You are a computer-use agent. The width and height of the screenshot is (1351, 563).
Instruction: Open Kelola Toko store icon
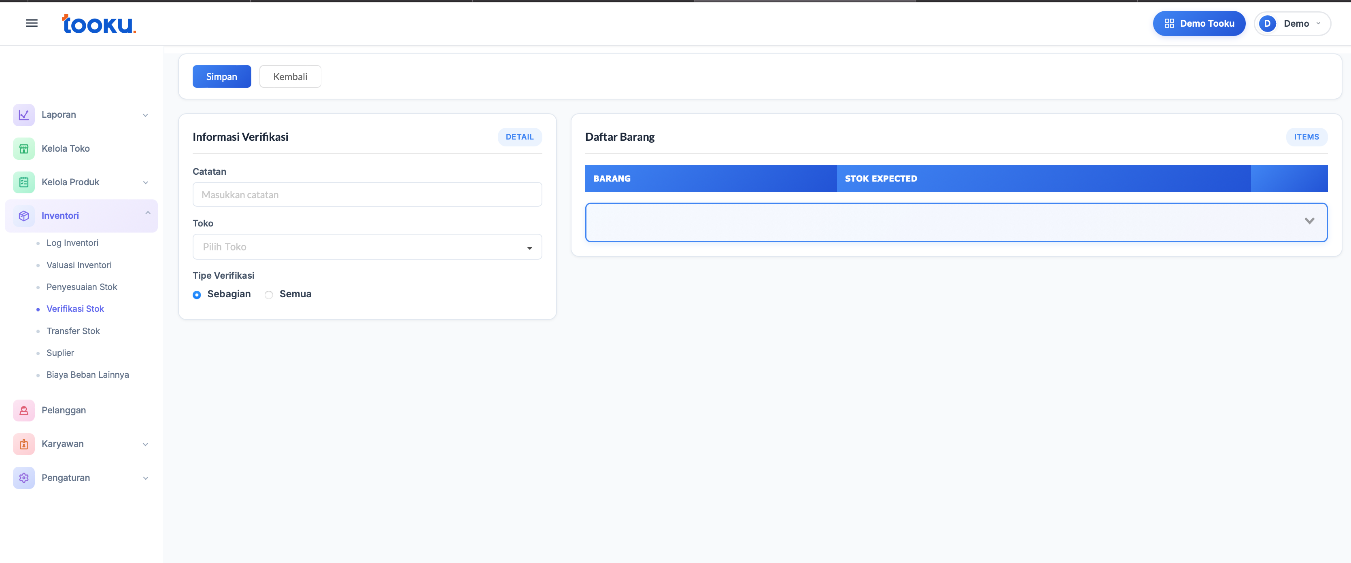(x=23, y=148)
